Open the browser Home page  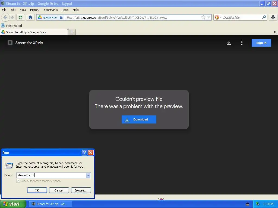(30, 17)
